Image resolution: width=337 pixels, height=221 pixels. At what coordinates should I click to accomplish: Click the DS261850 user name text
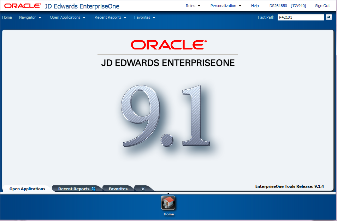tap(278, 6)
